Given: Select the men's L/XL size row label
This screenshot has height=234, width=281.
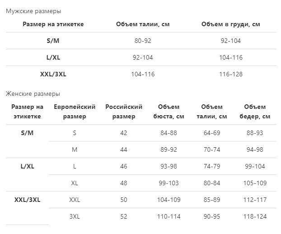Looking at the screenshot, I should pos(53,57).
